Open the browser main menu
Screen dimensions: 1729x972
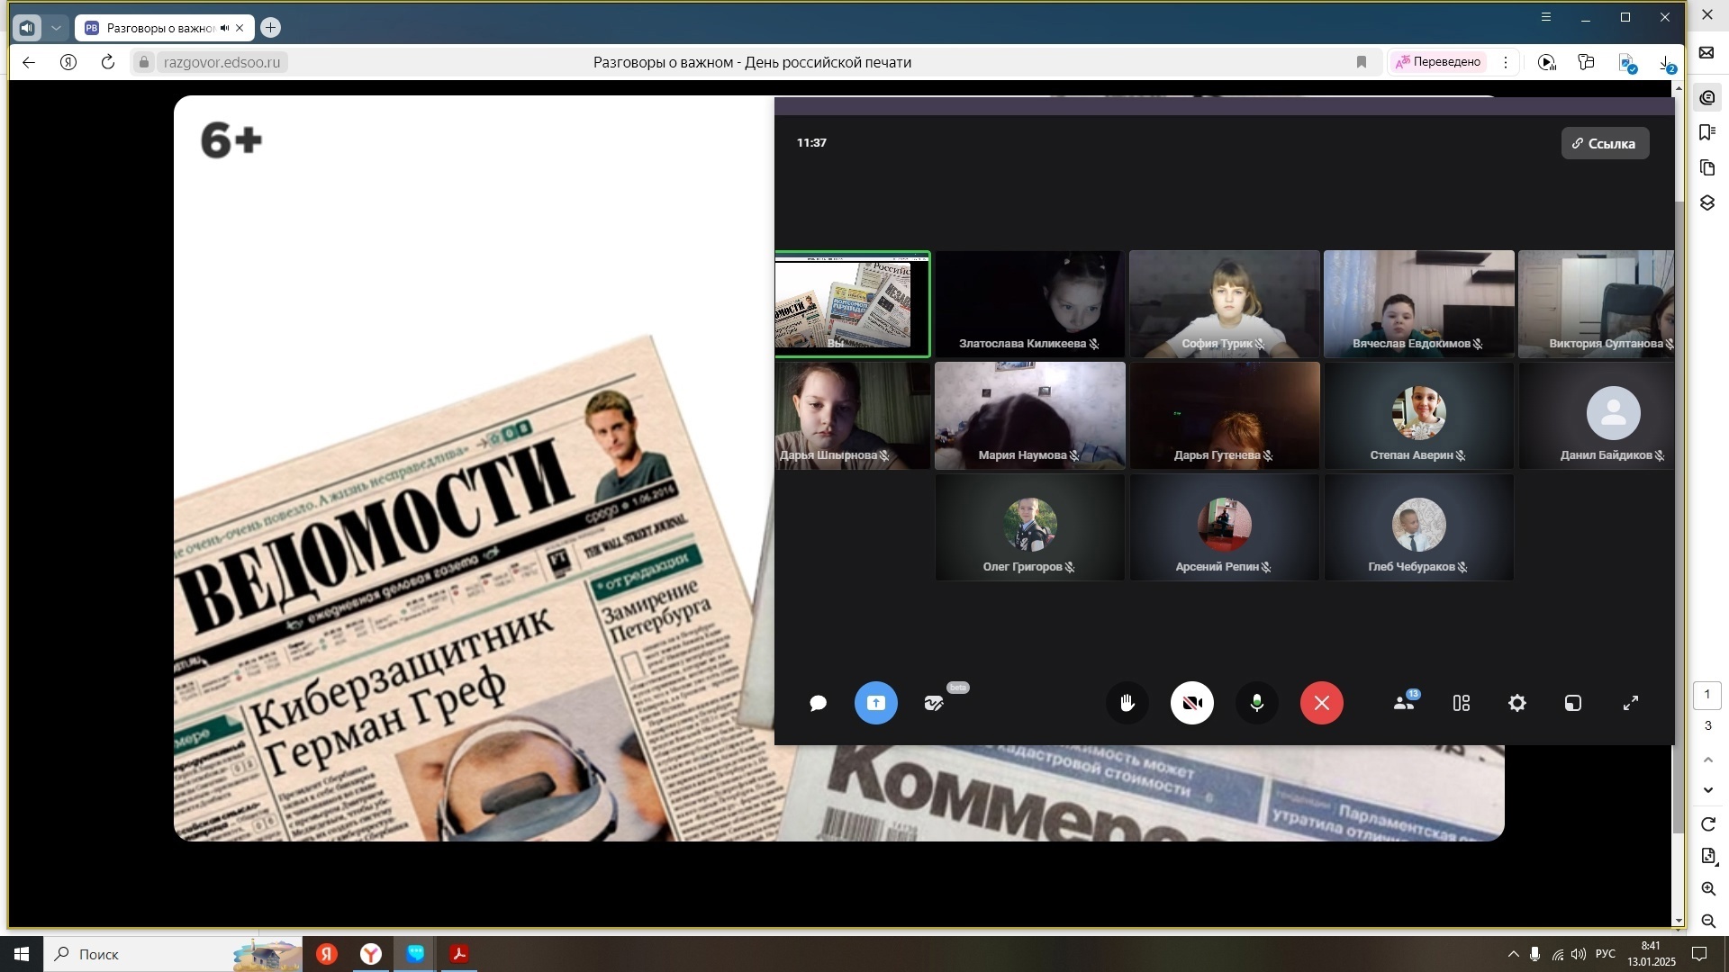point(1546,17)
